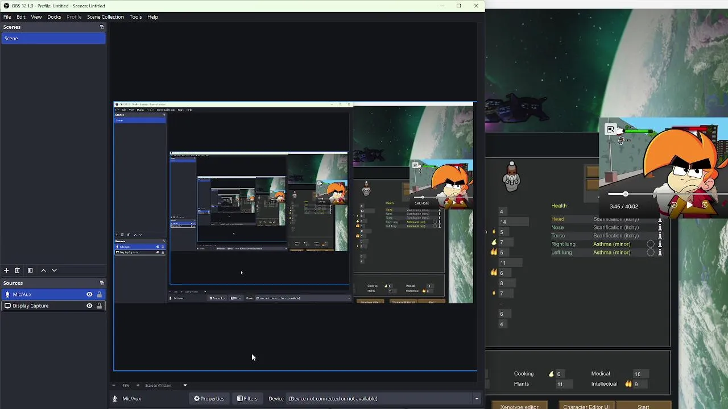This screenshot has width=728, height=409.
Task: Hide the Mic/Aux source with eye icon
Action: coord(89,294)
